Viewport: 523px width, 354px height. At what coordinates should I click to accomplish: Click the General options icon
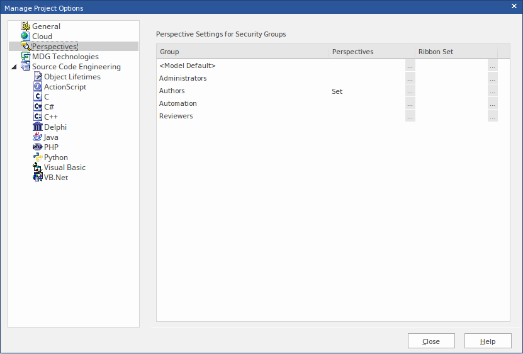[x=25, y=26]
